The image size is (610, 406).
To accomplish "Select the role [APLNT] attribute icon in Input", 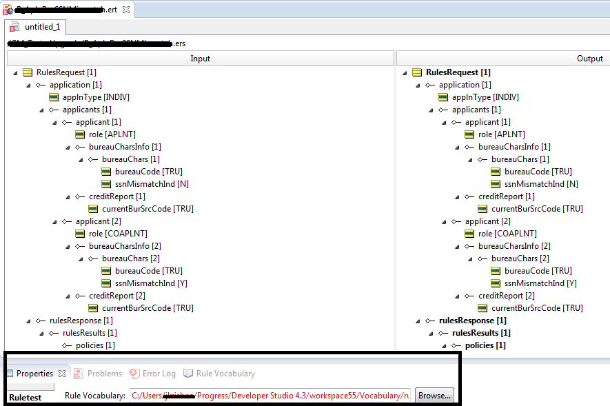I will [80, 134].
